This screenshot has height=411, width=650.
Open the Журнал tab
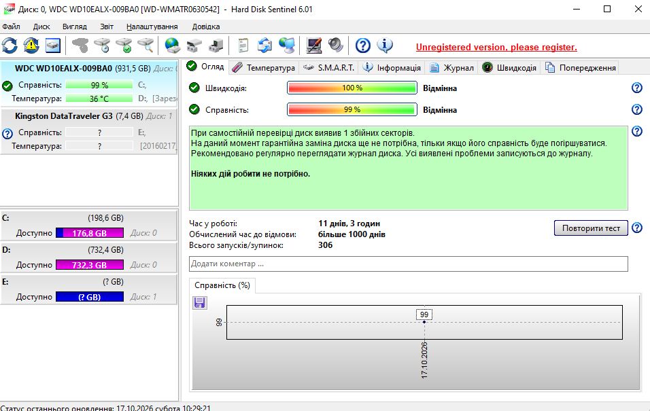[451, 67]
